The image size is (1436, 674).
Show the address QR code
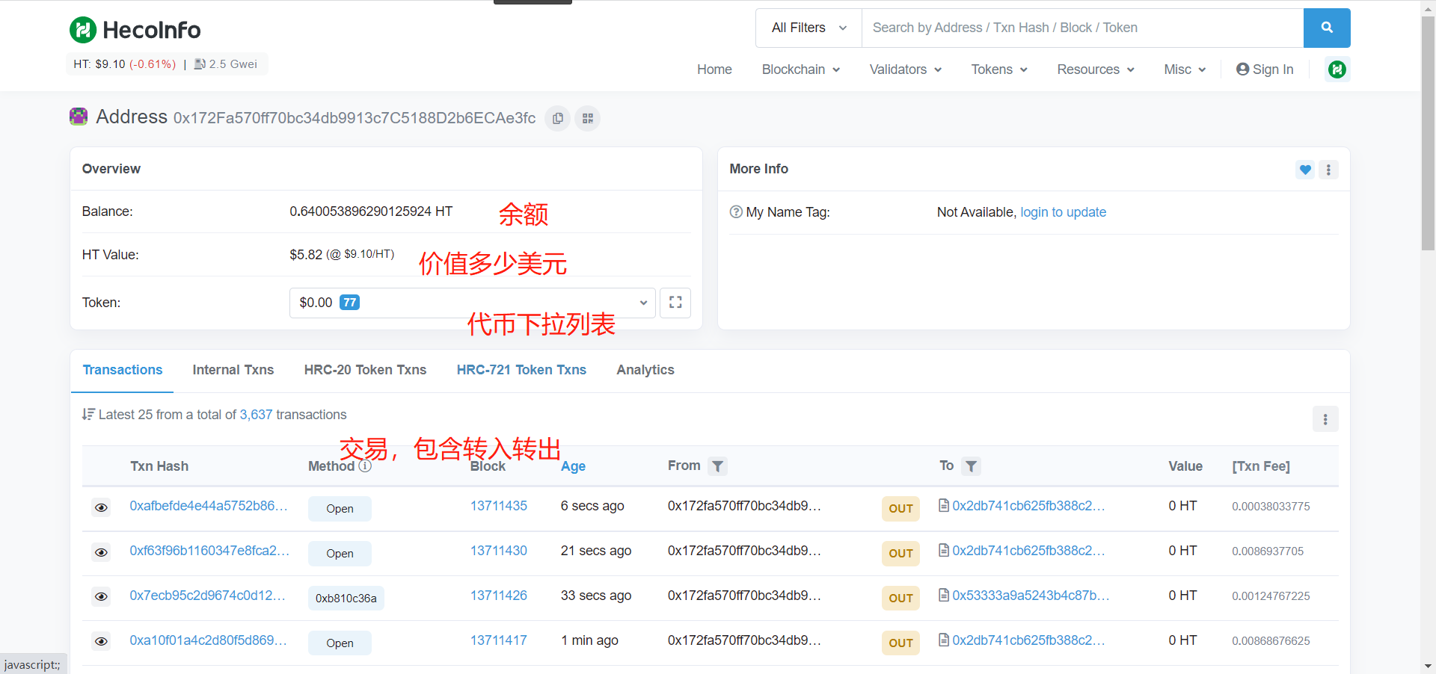[588, 118]
